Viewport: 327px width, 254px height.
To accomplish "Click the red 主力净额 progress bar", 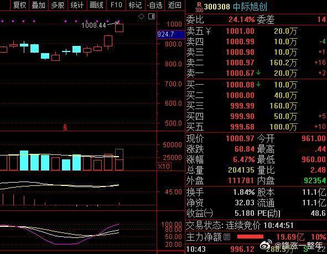I will pos(250,237).
